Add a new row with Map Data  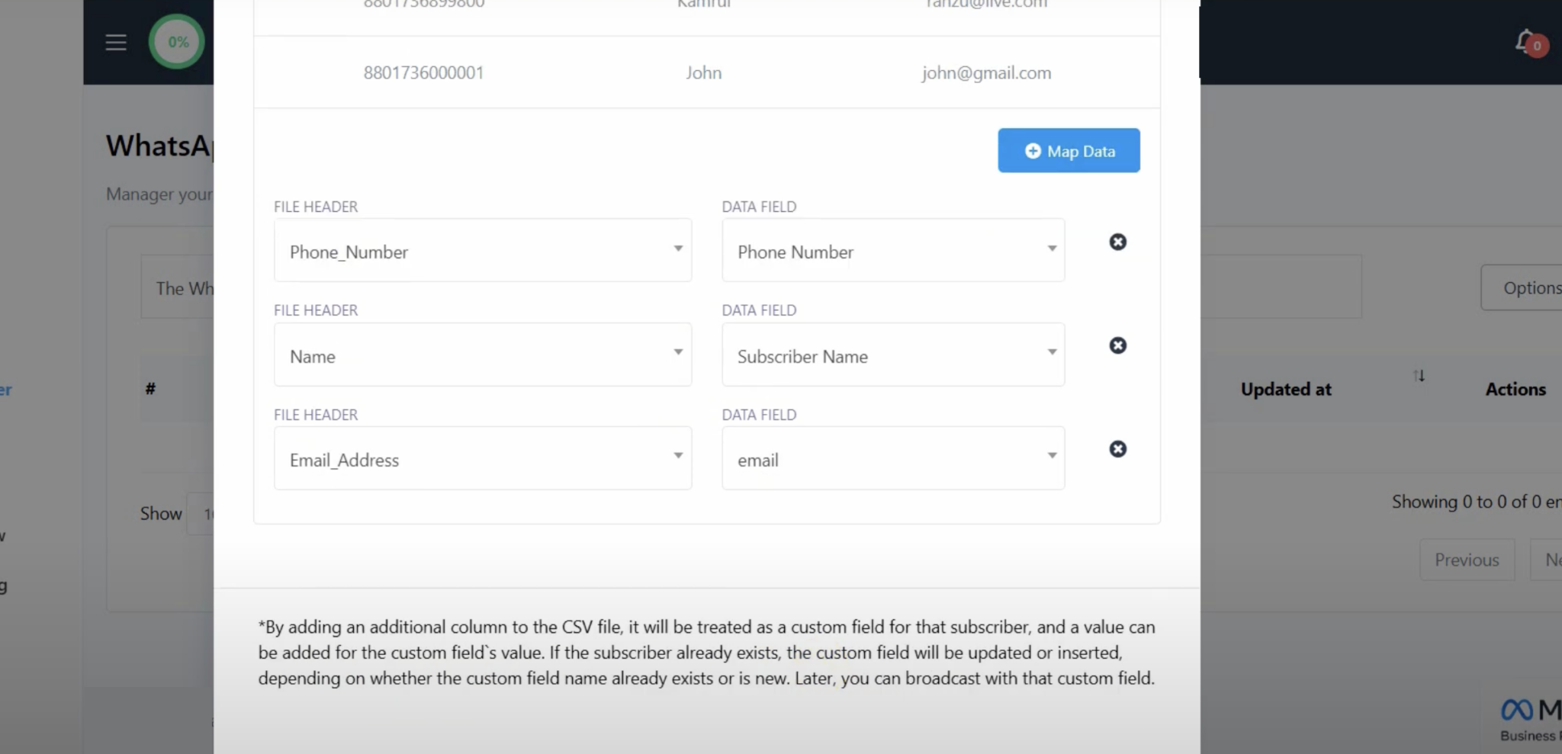coord(1069,150)
